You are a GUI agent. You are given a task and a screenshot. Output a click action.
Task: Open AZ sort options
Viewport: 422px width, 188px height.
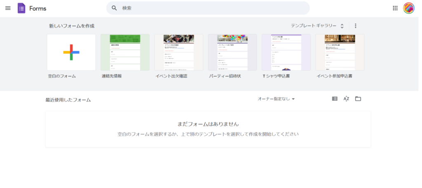coord(346,99)
